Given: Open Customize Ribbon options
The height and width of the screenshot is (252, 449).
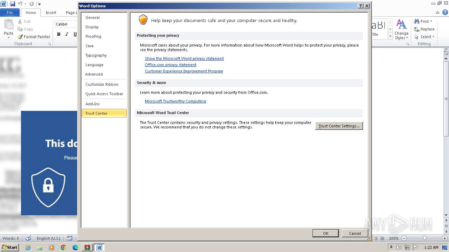Looking at the screenshot, I should 104,84.
